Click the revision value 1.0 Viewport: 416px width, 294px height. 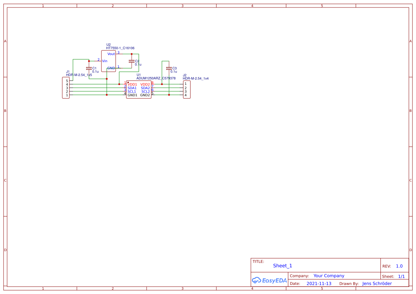[x=399, y=266]
